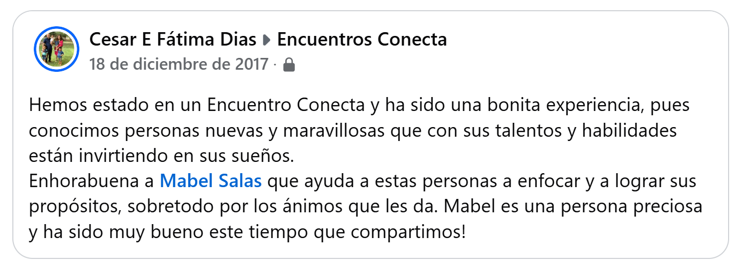Open the Mabel Salas tagged profile
This screenshot has height=267, width=742.
(211, 182)
